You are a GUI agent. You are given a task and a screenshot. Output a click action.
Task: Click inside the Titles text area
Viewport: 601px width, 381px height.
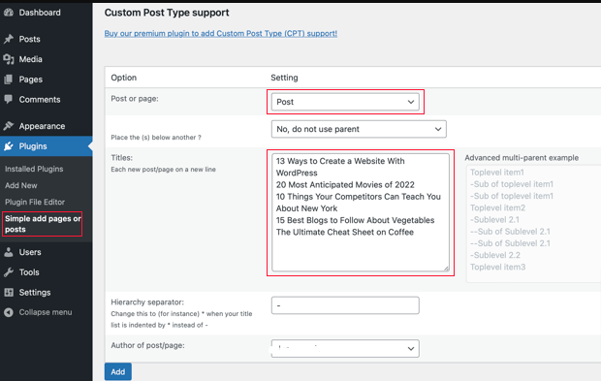click(361, 212)
